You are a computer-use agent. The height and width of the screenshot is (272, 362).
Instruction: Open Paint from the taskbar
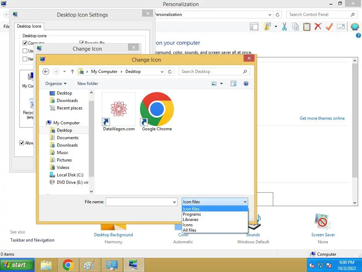(89, 265)
